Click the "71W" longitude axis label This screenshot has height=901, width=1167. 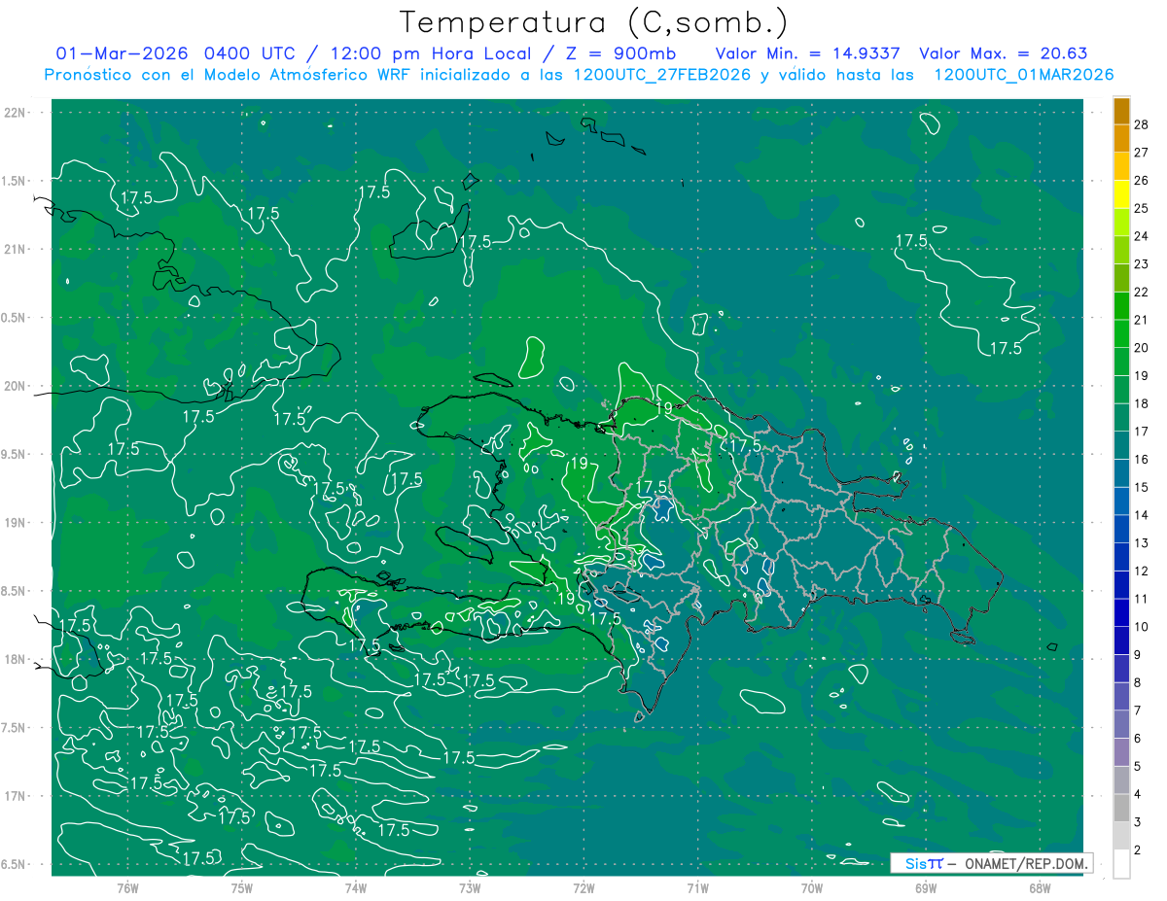click(x=697, y=888)
